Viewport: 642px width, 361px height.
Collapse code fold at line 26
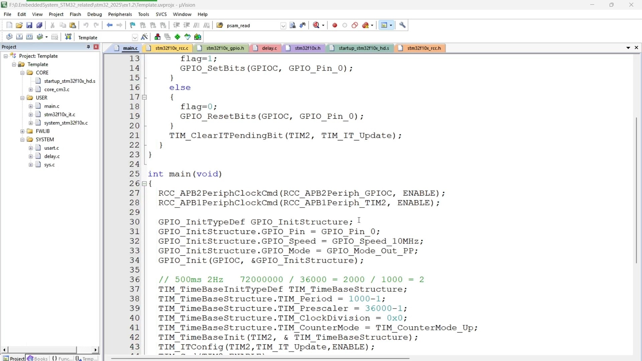click(x=144, y=184)
